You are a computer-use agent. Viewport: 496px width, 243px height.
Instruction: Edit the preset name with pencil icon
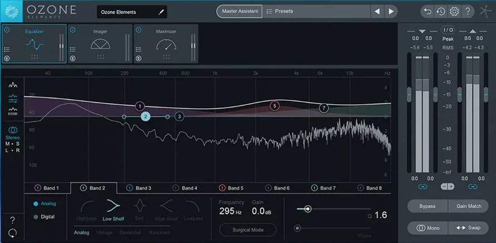tap(161, 12)
